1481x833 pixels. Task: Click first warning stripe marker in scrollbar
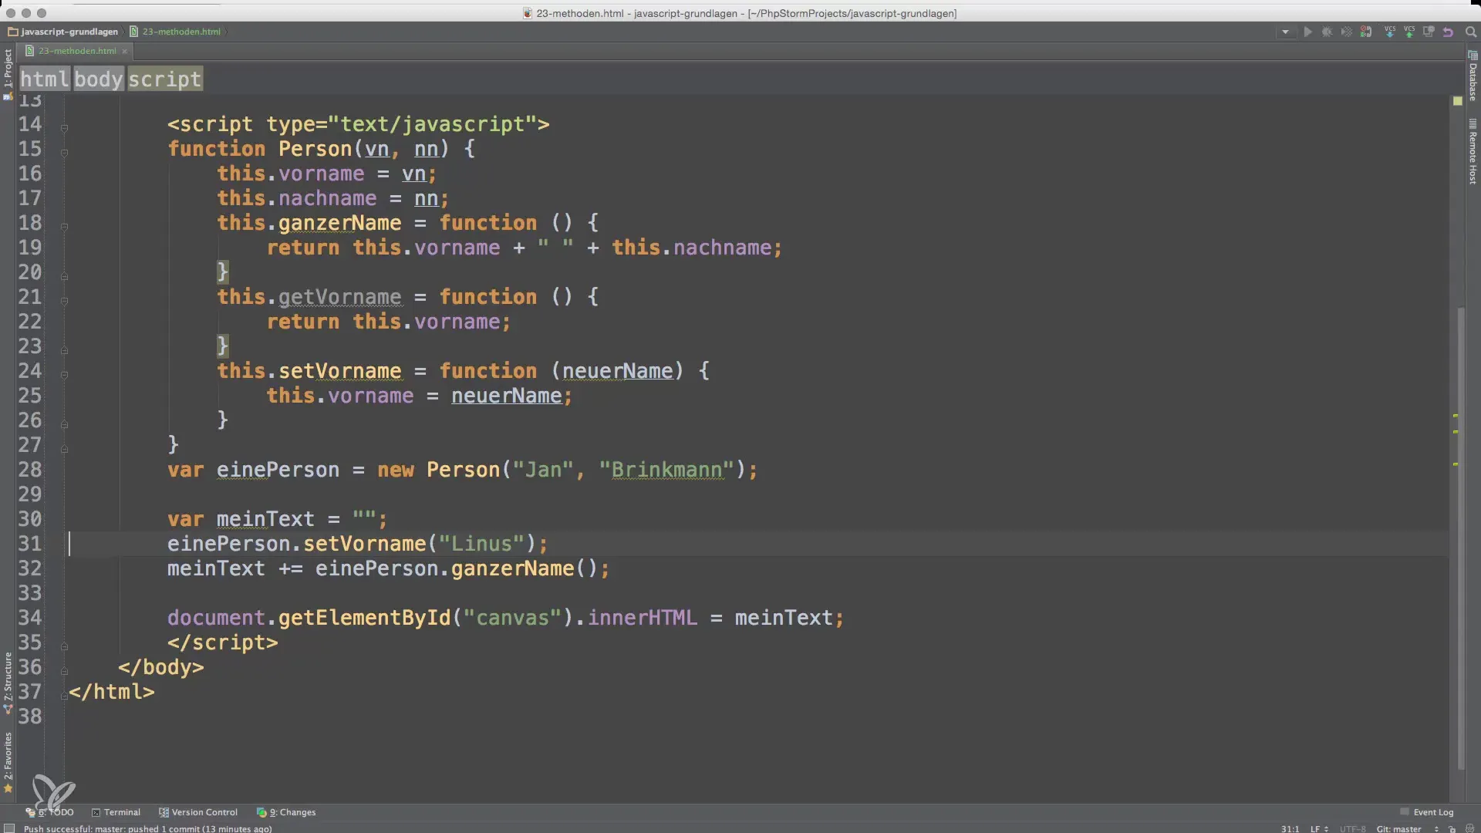1456,416
